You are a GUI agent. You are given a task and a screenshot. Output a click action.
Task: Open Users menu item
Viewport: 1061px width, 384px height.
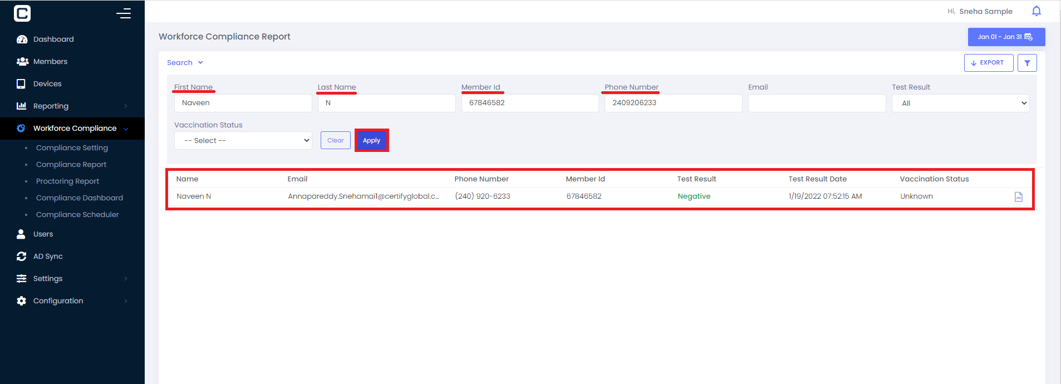[x=43, y=234]
